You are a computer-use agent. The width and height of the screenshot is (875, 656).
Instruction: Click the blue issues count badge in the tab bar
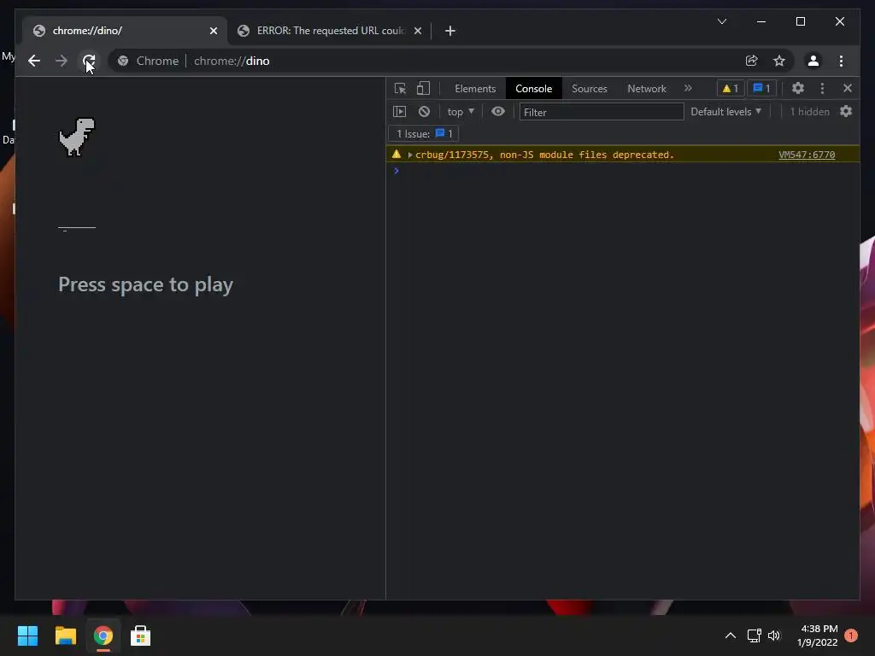(x=761, y=88)
